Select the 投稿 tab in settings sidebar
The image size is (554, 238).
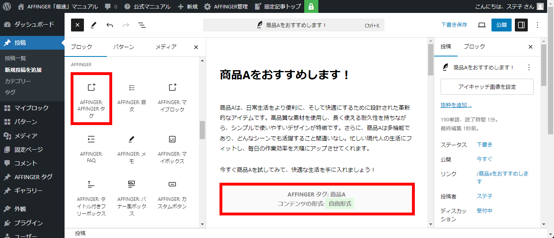[446, 47]
